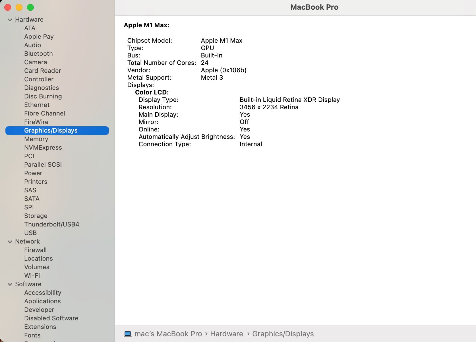This screenshot has width=476, height=342.
Task: Click the core count value 24
Action: click(x=205, y=63)
